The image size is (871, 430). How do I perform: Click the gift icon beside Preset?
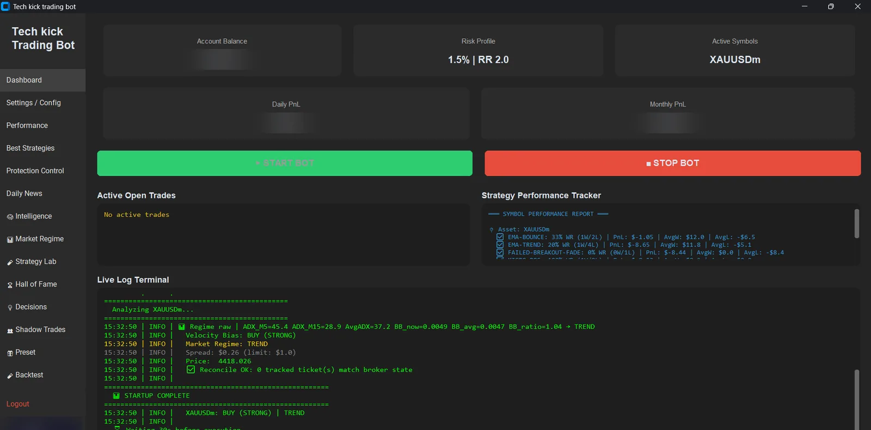tap(10, 353)
